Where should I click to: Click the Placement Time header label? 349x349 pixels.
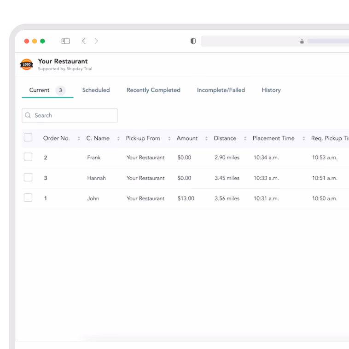(x=273, y=138)
